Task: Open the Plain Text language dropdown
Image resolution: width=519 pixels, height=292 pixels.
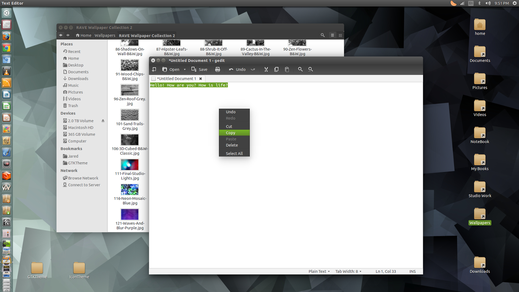Action: 319,272
